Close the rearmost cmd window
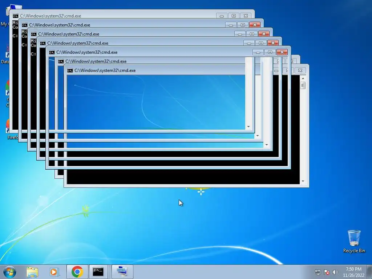 tap(246, 16)
